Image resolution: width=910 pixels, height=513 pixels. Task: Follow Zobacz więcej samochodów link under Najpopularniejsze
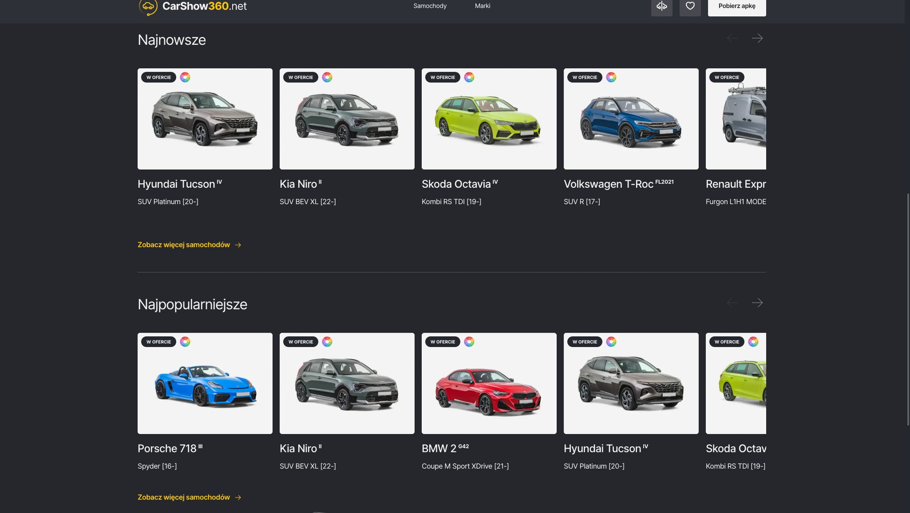189,498
